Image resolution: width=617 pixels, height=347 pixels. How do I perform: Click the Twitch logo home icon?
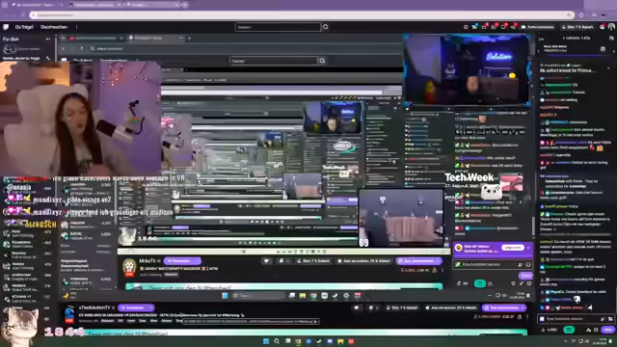pyautogui.click(x=6, y=27)
